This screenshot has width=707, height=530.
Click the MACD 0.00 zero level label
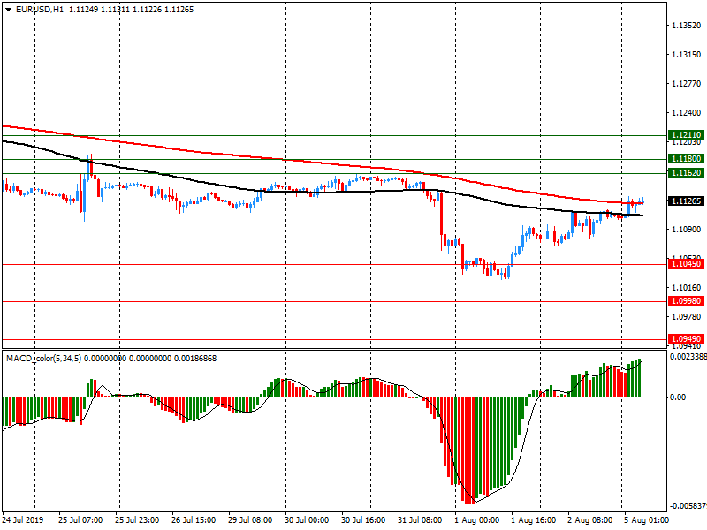(x=678, y=397)
